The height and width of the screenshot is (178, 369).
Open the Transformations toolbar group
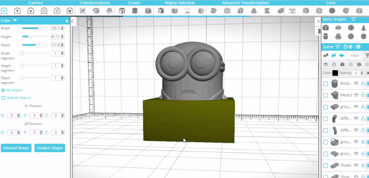click(x=95, y=3)
